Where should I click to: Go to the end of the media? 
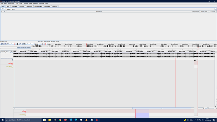[x=33, y=44]
